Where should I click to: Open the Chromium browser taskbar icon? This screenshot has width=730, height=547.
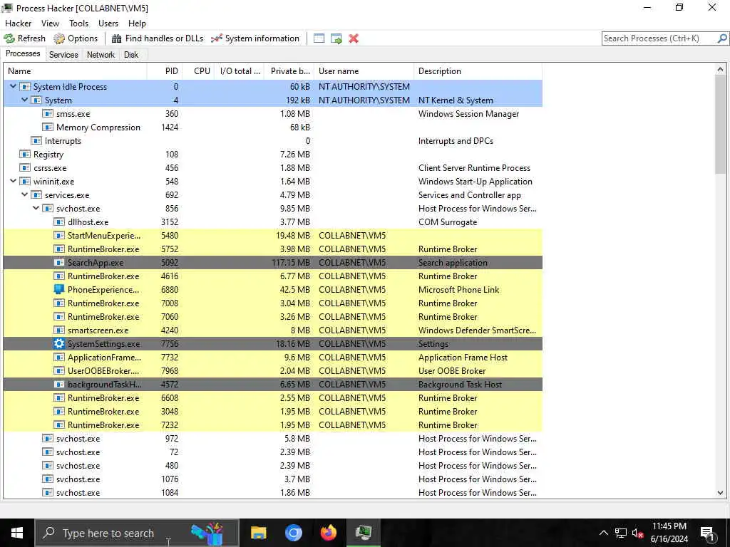pyautogui.click(x=293, y=533)
